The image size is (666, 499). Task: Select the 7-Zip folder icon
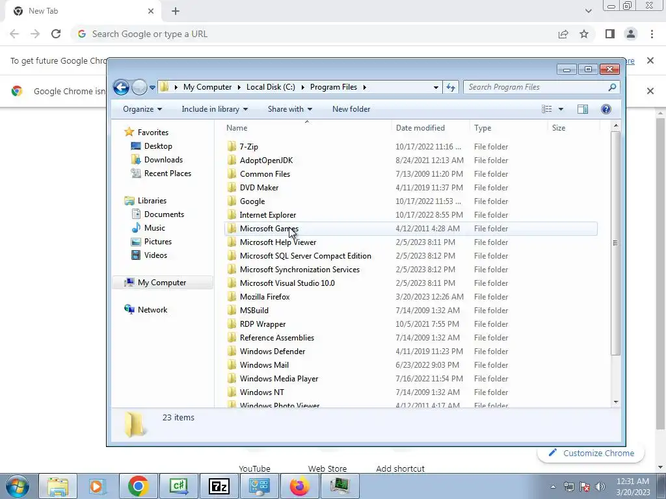(232, 146)
